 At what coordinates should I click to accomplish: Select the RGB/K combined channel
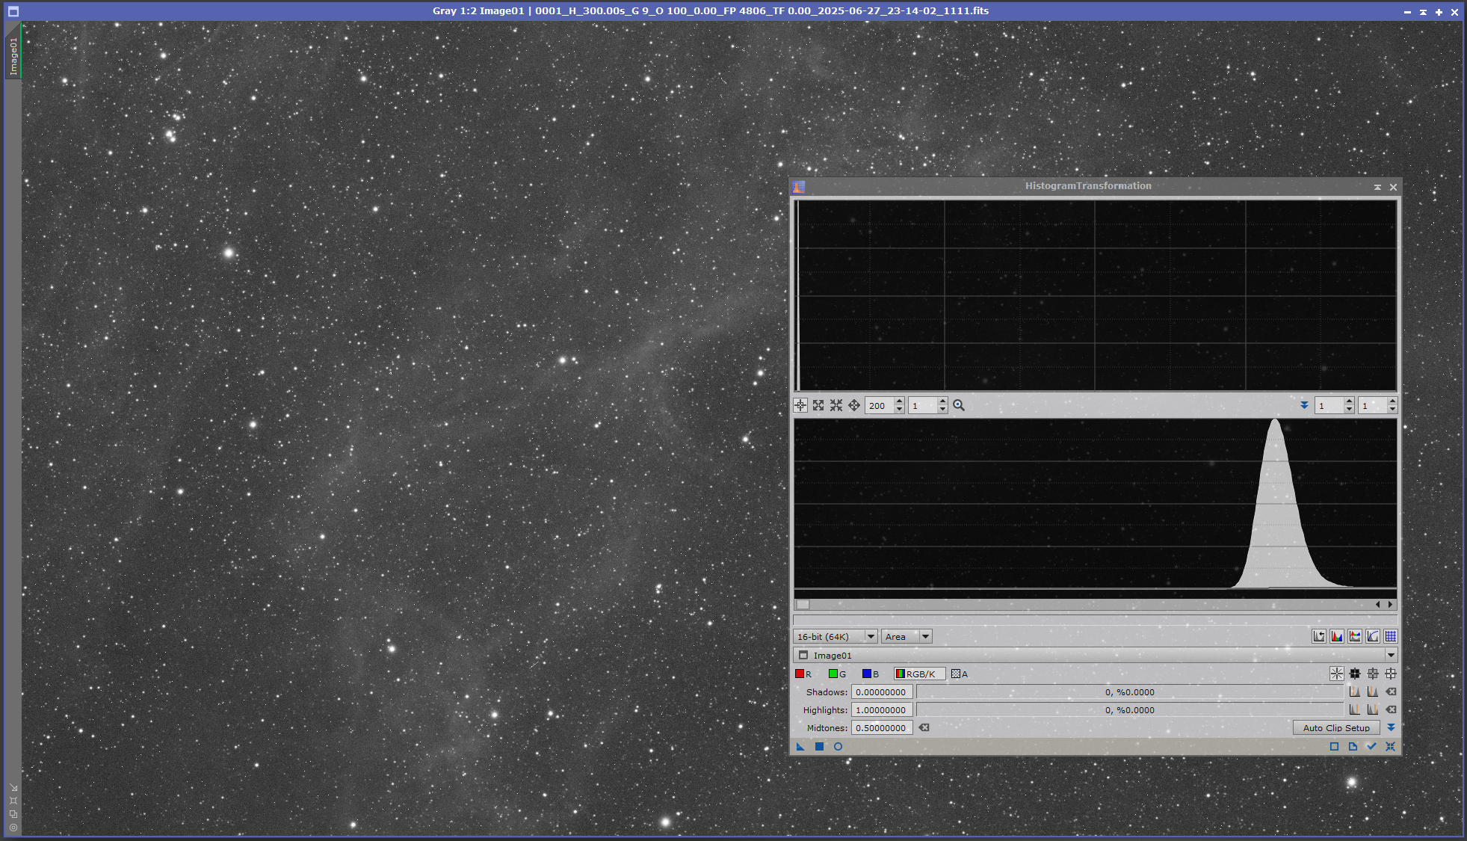pyautogui.click(x=920, y=674)
